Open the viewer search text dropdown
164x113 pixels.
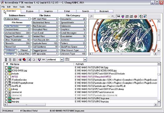tap(109, 17)
